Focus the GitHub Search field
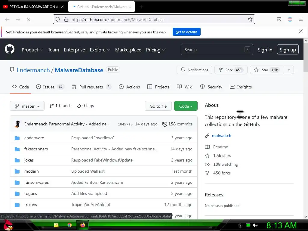 click(217, 50)
